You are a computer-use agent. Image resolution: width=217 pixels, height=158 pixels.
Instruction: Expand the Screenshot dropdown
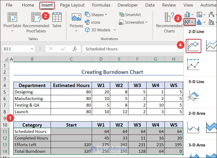tap(146, 22)
